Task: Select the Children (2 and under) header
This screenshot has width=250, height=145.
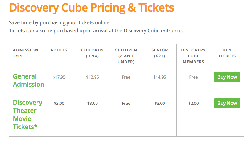Action: (x=126, y=56)
